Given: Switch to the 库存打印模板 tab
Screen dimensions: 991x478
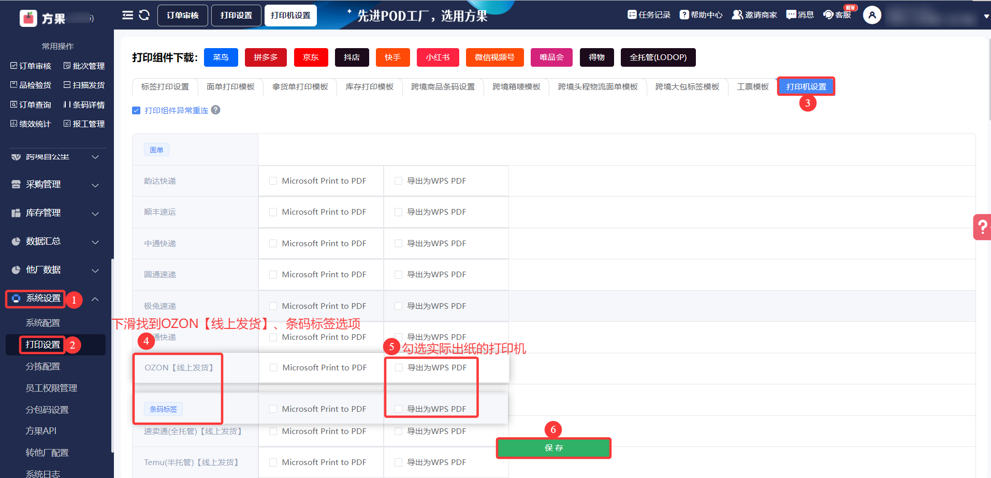Looking at the screenshot, I should pyautogui.click(x=370, y=87).
